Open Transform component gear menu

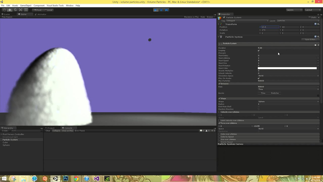pos(318,24)
